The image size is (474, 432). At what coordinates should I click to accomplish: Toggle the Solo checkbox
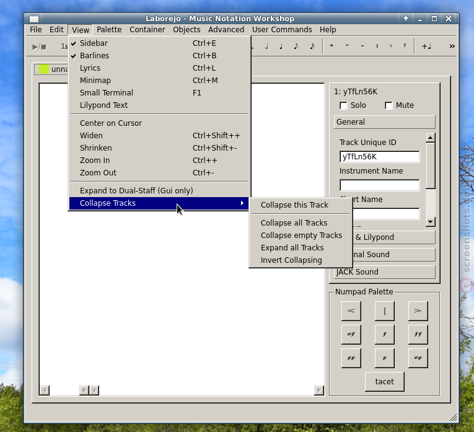(343, 105)
